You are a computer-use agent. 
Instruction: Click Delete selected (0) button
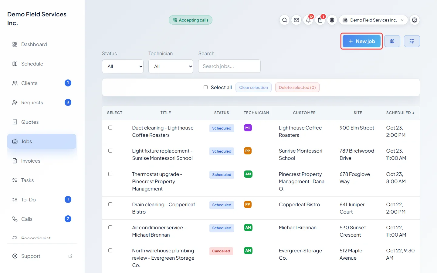[x=297, y=87]
